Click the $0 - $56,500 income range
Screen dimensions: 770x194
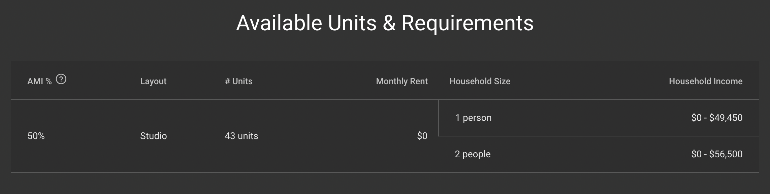pyautogui.click(x=717, y=154)
